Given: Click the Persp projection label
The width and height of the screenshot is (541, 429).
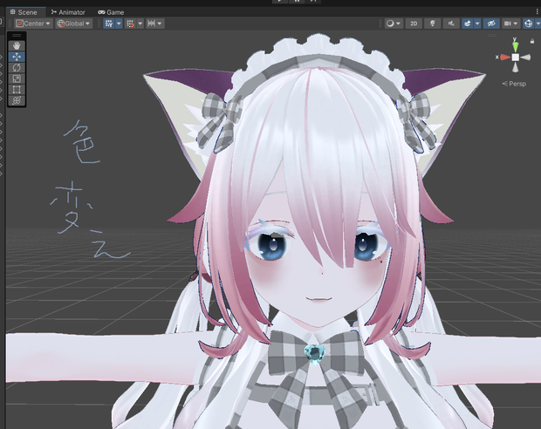Looking at the screenshot, I should point(514,84).
